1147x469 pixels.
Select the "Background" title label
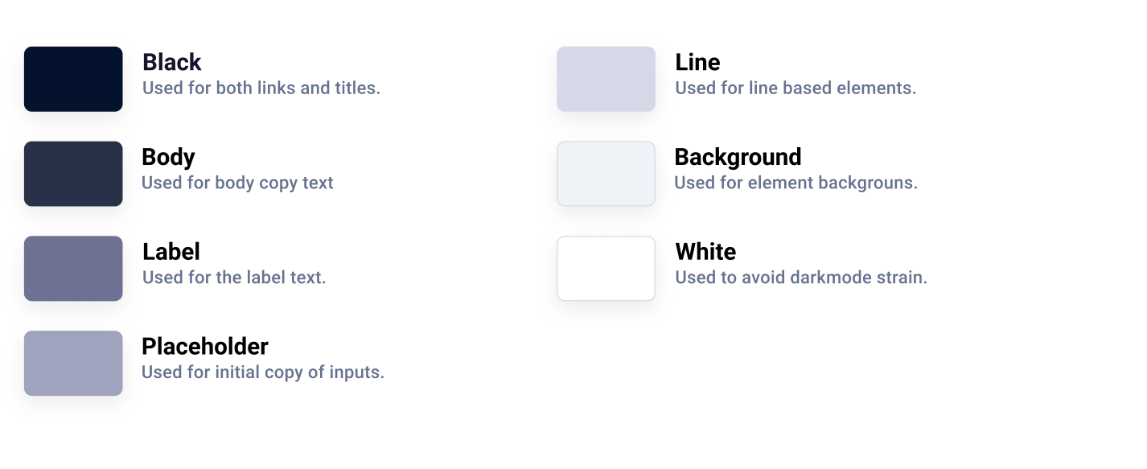point(738,157)
